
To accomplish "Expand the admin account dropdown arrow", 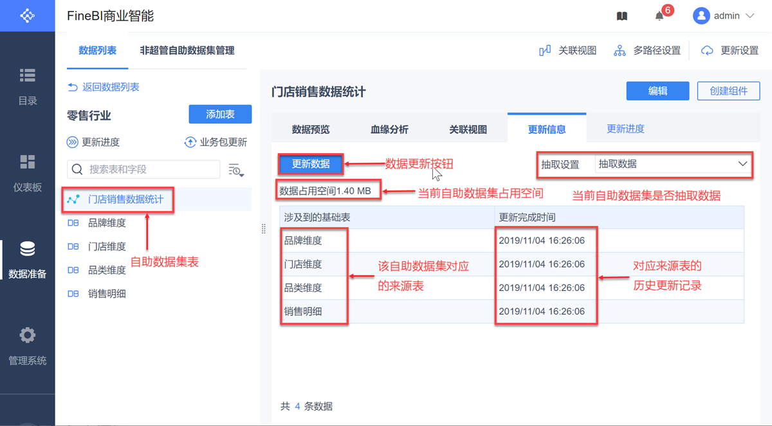I will (x=749, y=16).
